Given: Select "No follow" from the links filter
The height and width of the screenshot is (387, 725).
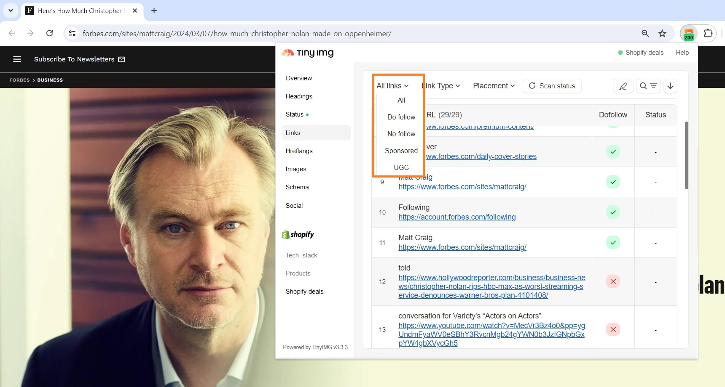Looking at the screenshot, I should (x=400, y=134).
